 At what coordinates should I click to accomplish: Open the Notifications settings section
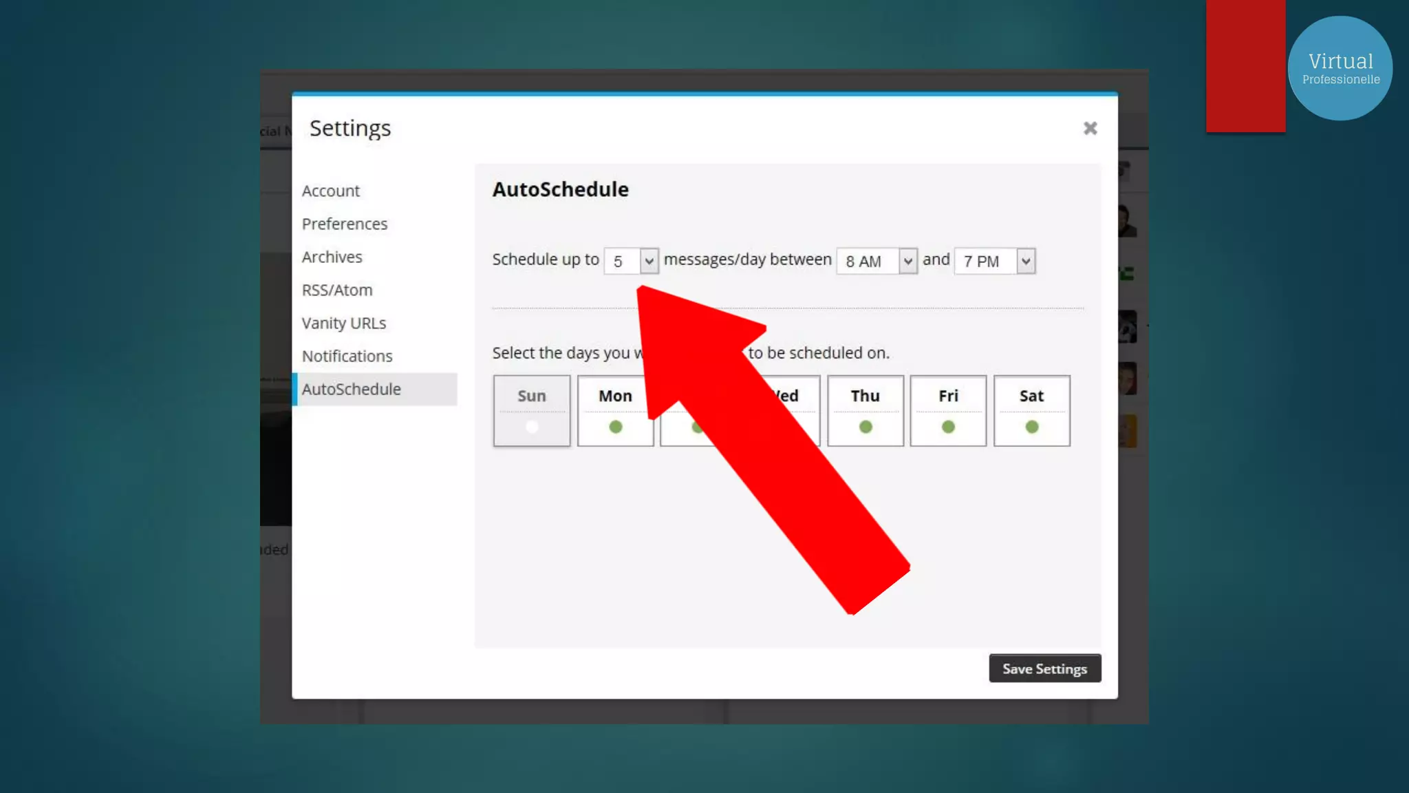click(x=347, y=356)
